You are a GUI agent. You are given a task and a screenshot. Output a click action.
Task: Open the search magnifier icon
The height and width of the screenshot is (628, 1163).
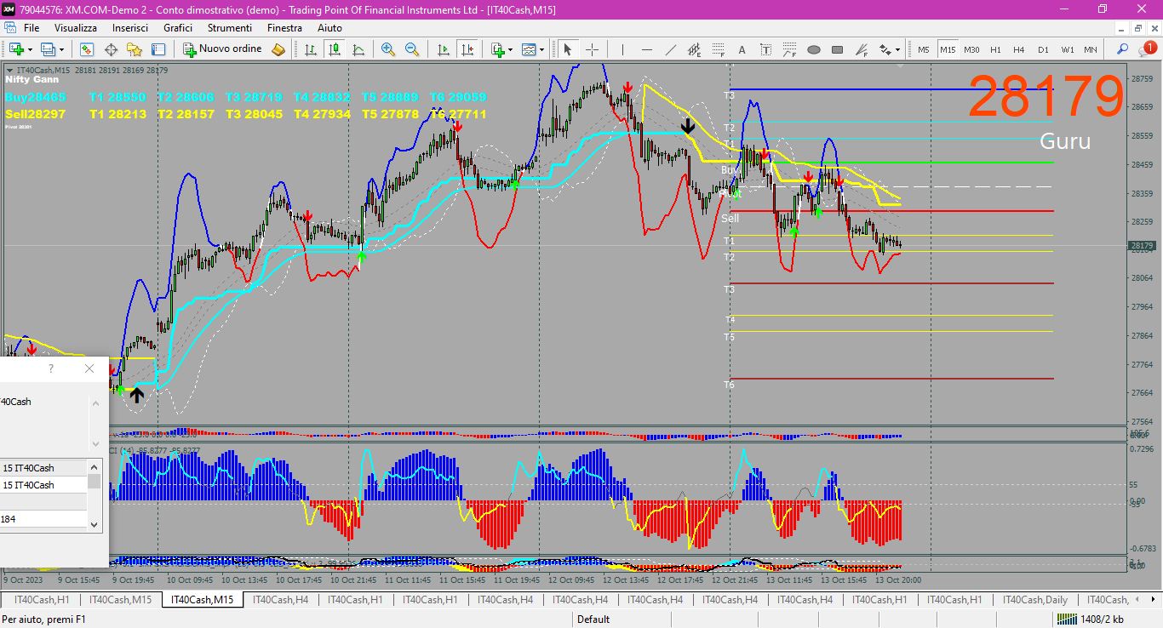[x=1123, y=49]
